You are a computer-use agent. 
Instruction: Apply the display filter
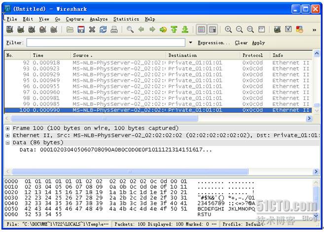tap(258, 43)
